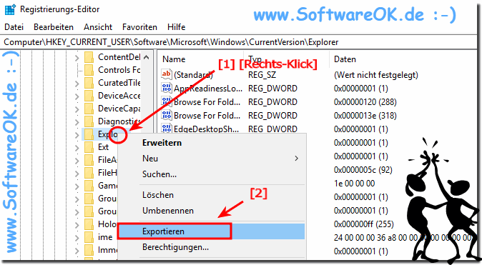Select the EdgeDesktopSh... value entry
The image size is (482, 265).
[x=206, y=129]
